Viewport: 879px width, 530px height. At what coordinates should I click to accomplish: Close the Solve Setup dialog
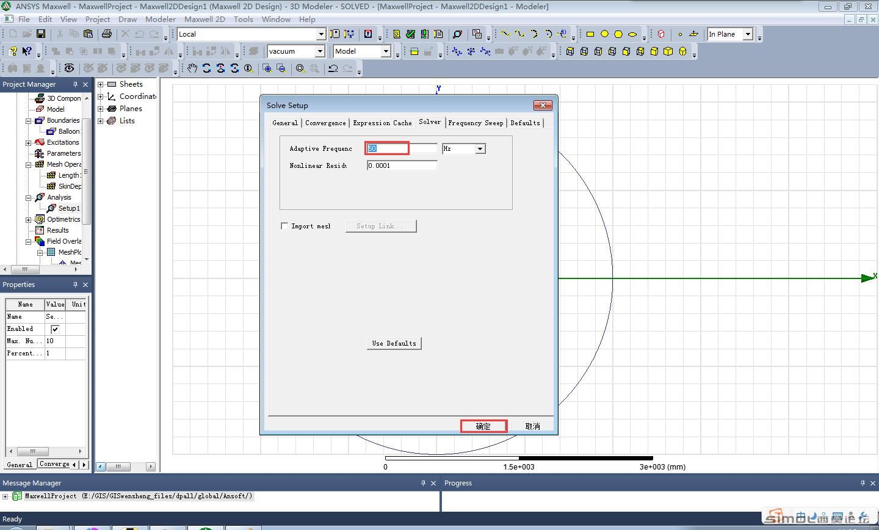point(543,105)
